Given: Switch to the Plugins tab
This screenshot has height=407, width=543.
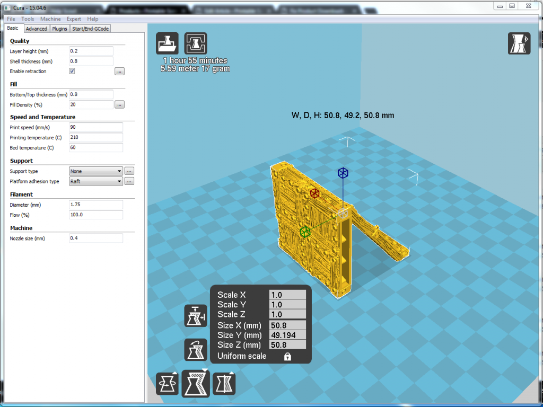Looking at the screenshot, I should pyautogui.click(x=59, y=29).
